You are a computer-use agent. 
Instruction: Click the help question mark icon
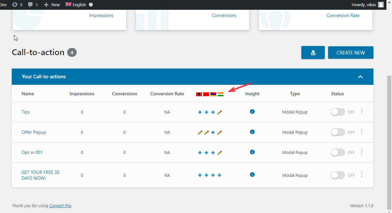[91, 5]
